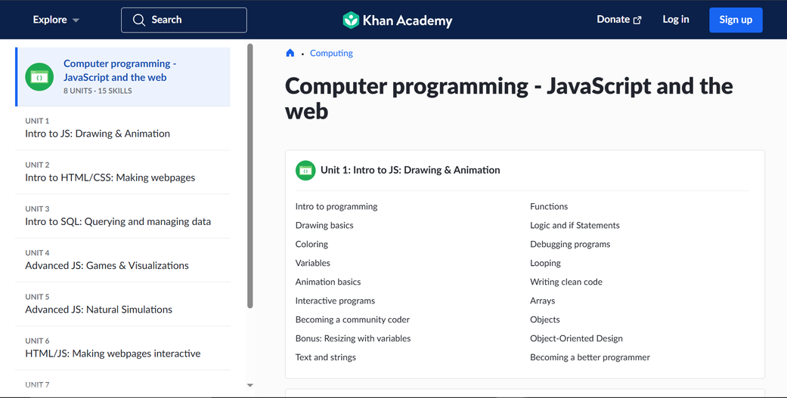Open Becoming a better programmer lesson
Image resolution: width=787 pixels, height=398 pixels.
click(x=590, y=357)
